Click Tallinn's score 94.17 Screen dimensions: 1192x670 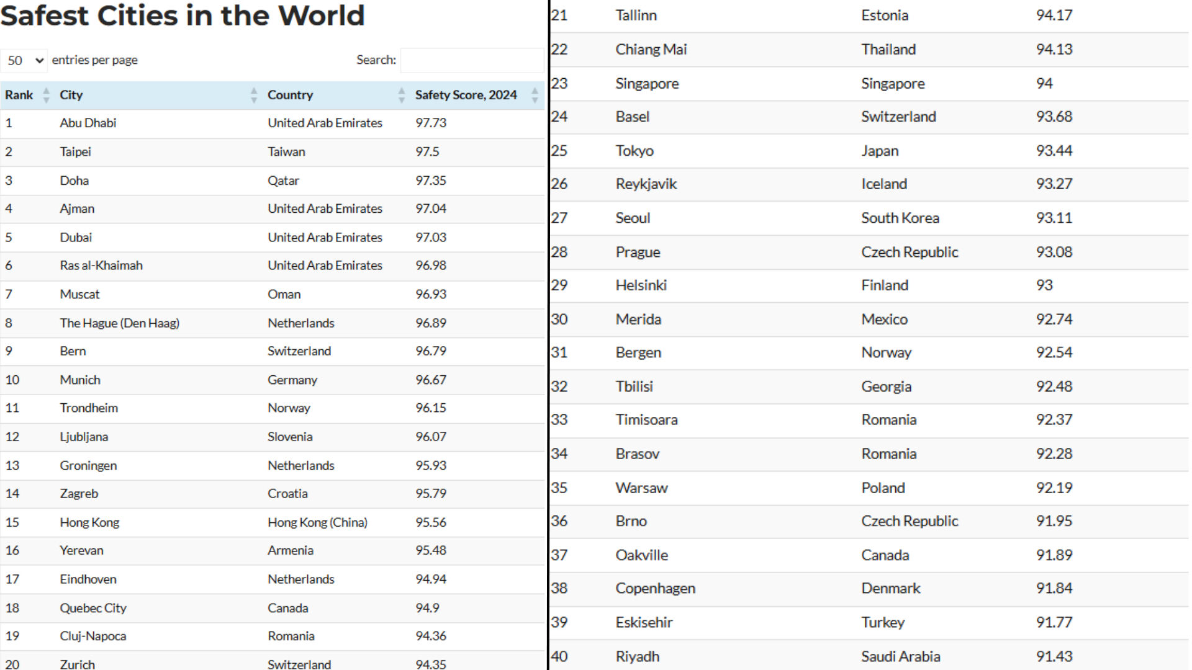1054,16
